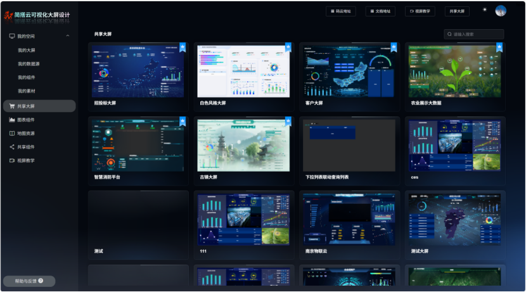The height and width of the screenshot is (292, 526).
Task: Click the 简搭云 logo icon
Action: (x=9, y=15)
